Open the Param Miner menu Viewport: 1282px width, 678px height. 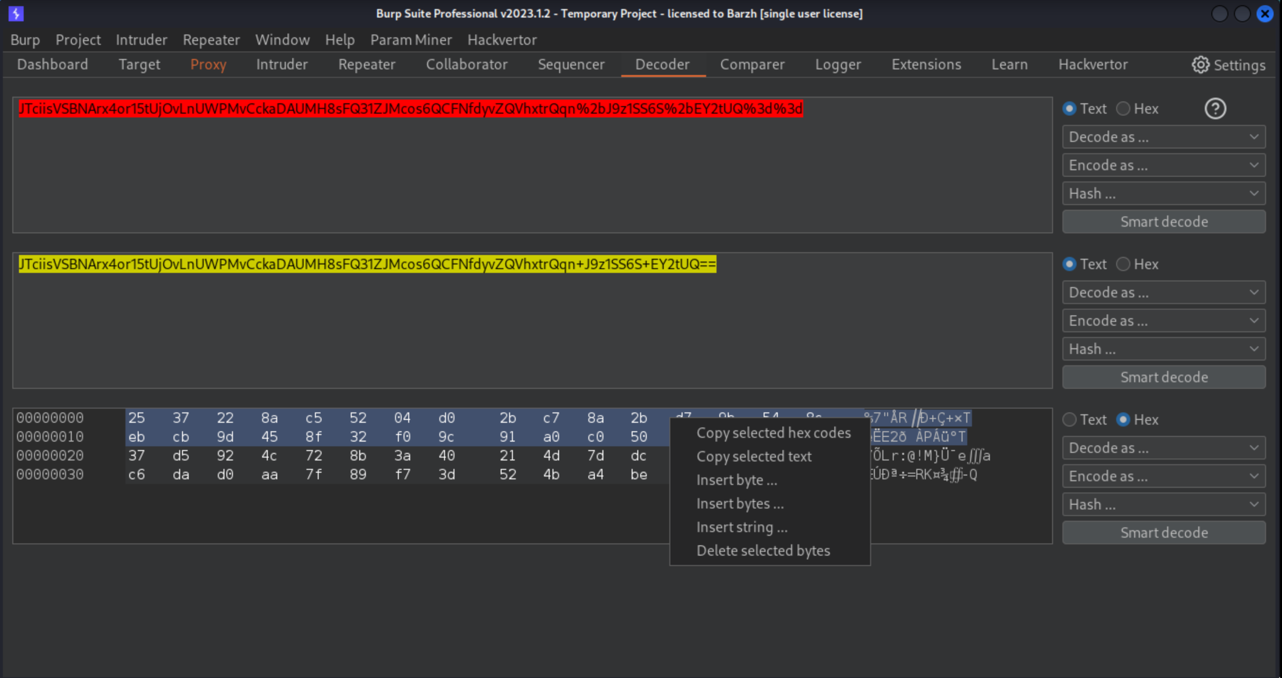tap(411, 40)
